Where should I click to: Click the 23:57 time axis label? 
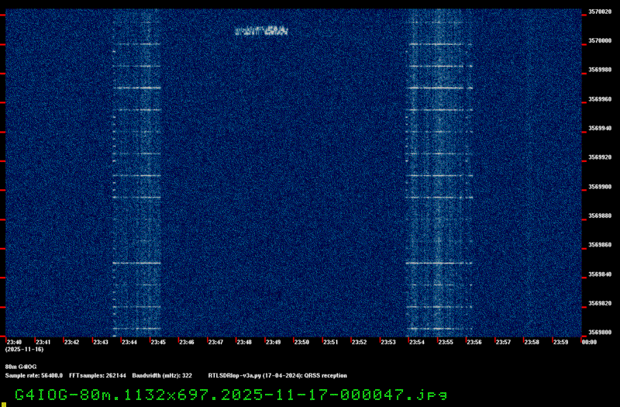click(503, 342)
